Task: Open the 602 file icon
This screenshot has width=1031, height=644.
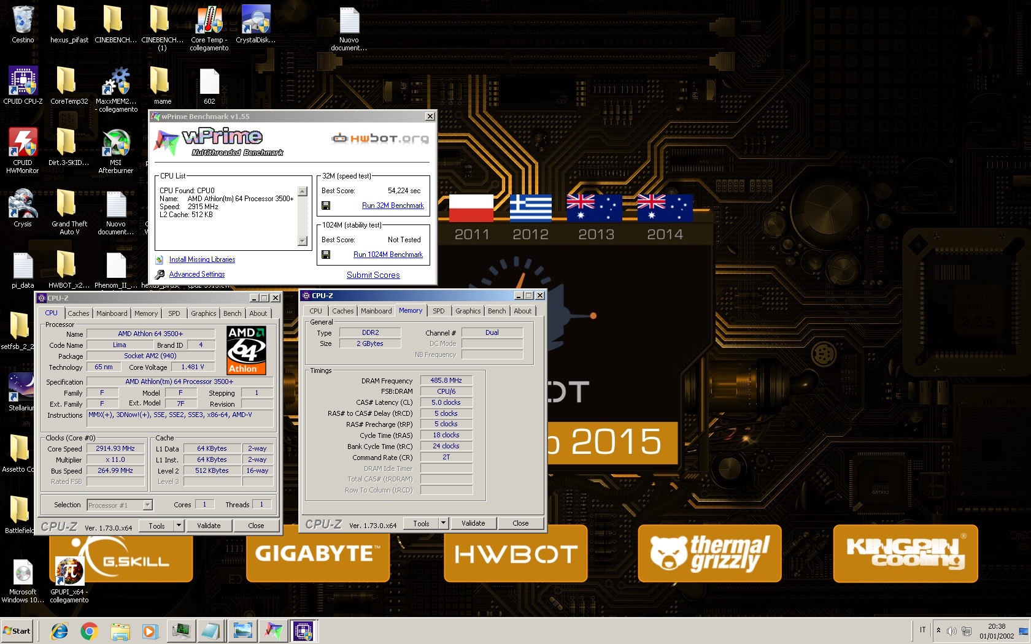Action: 209,86
